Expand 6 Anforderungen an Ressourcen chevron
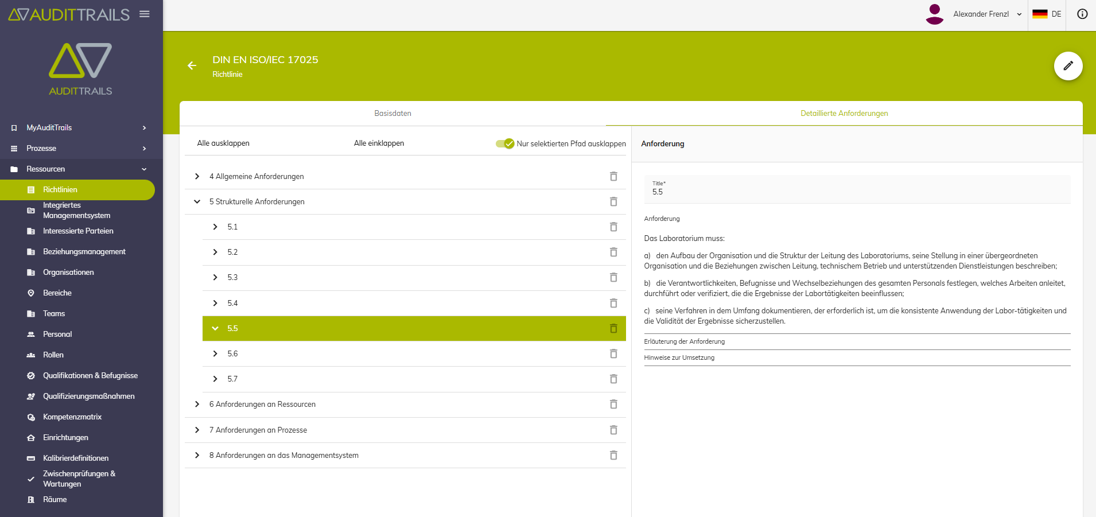This screenshot has height=517, width=1096. (x=197, y=404)
